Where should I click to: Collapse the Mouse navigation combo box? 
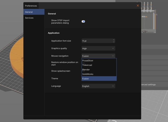98,56
